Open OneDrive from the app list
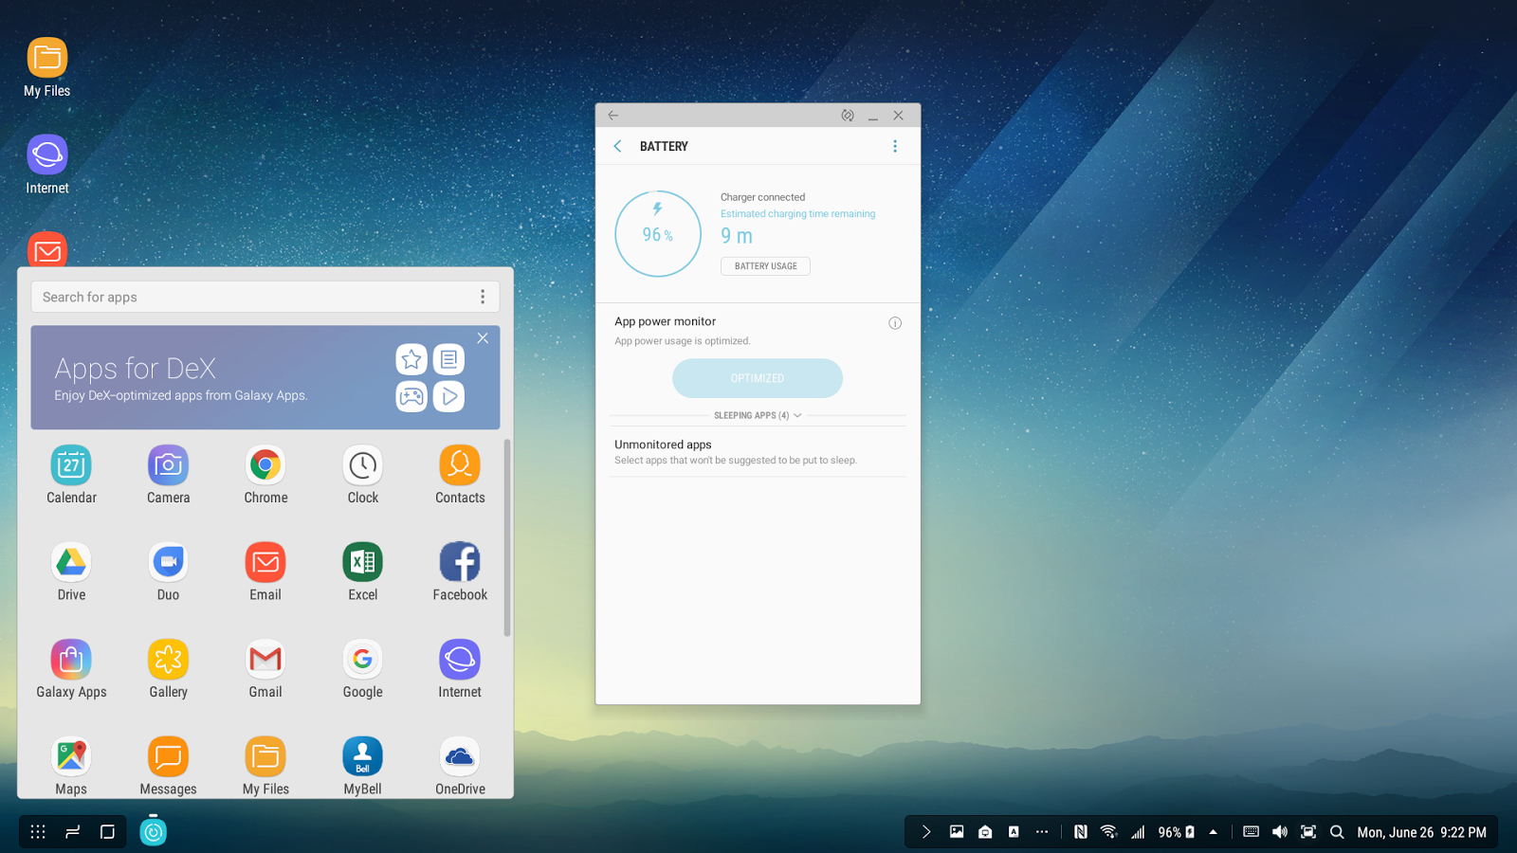 tap(459, 756)
